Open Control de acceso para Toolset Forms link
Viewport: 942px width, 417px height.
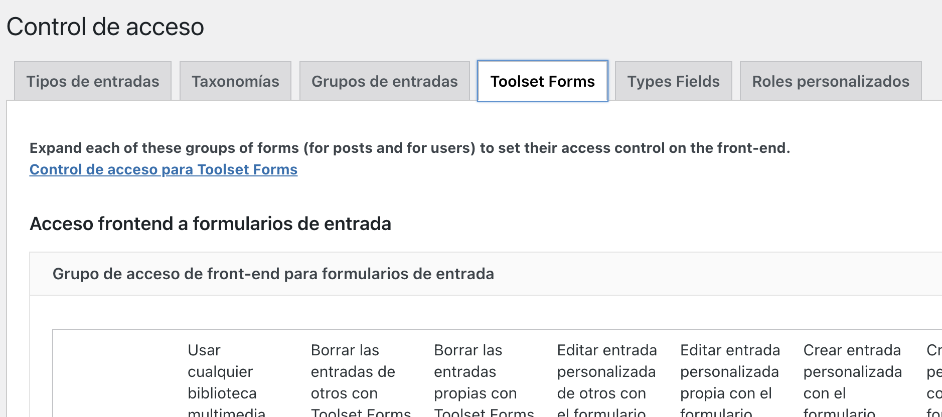[164, 169]
